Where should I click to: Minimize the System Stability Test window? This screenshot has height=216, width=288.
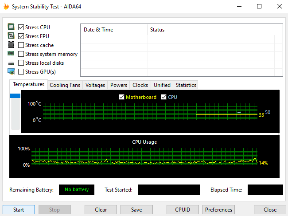coord(239,7)
